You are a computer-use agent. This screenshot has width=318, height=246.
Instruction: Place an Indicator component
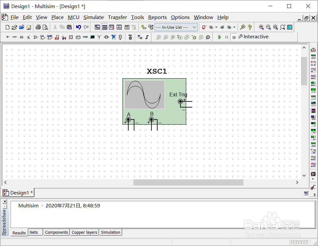click(x=71, y=37)
